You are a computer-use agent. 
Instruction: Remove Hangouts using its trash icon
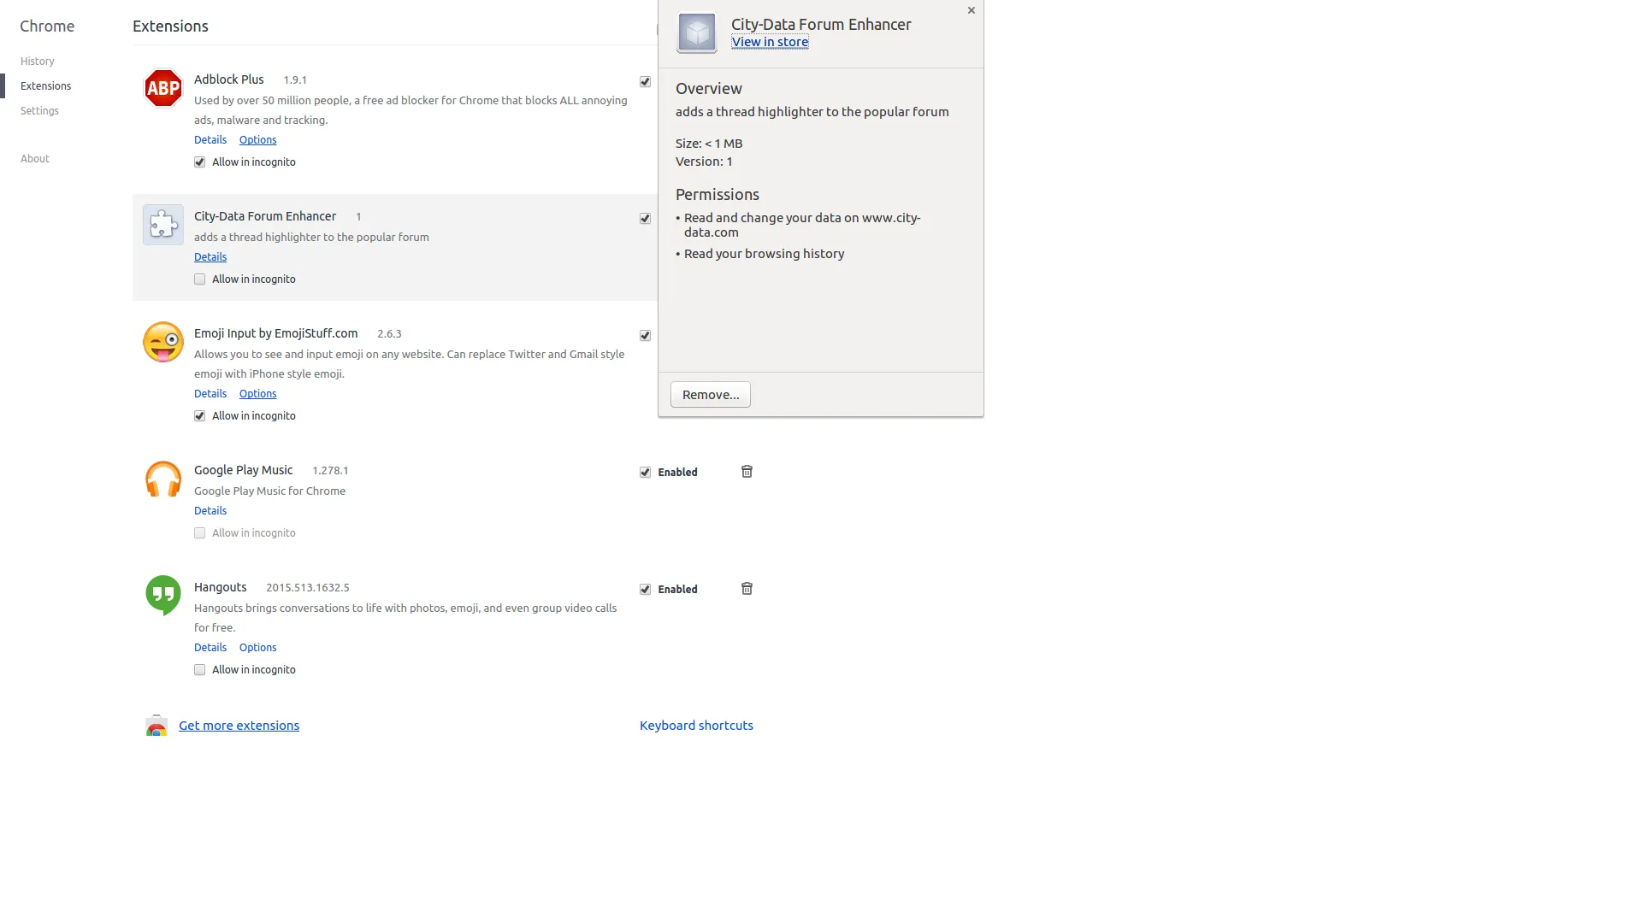747,589
